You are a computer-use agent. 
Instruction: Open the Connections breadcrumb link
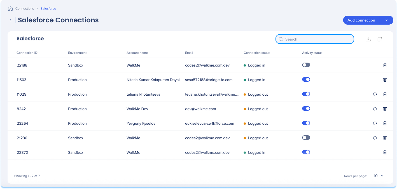click(x=25, y=9)
